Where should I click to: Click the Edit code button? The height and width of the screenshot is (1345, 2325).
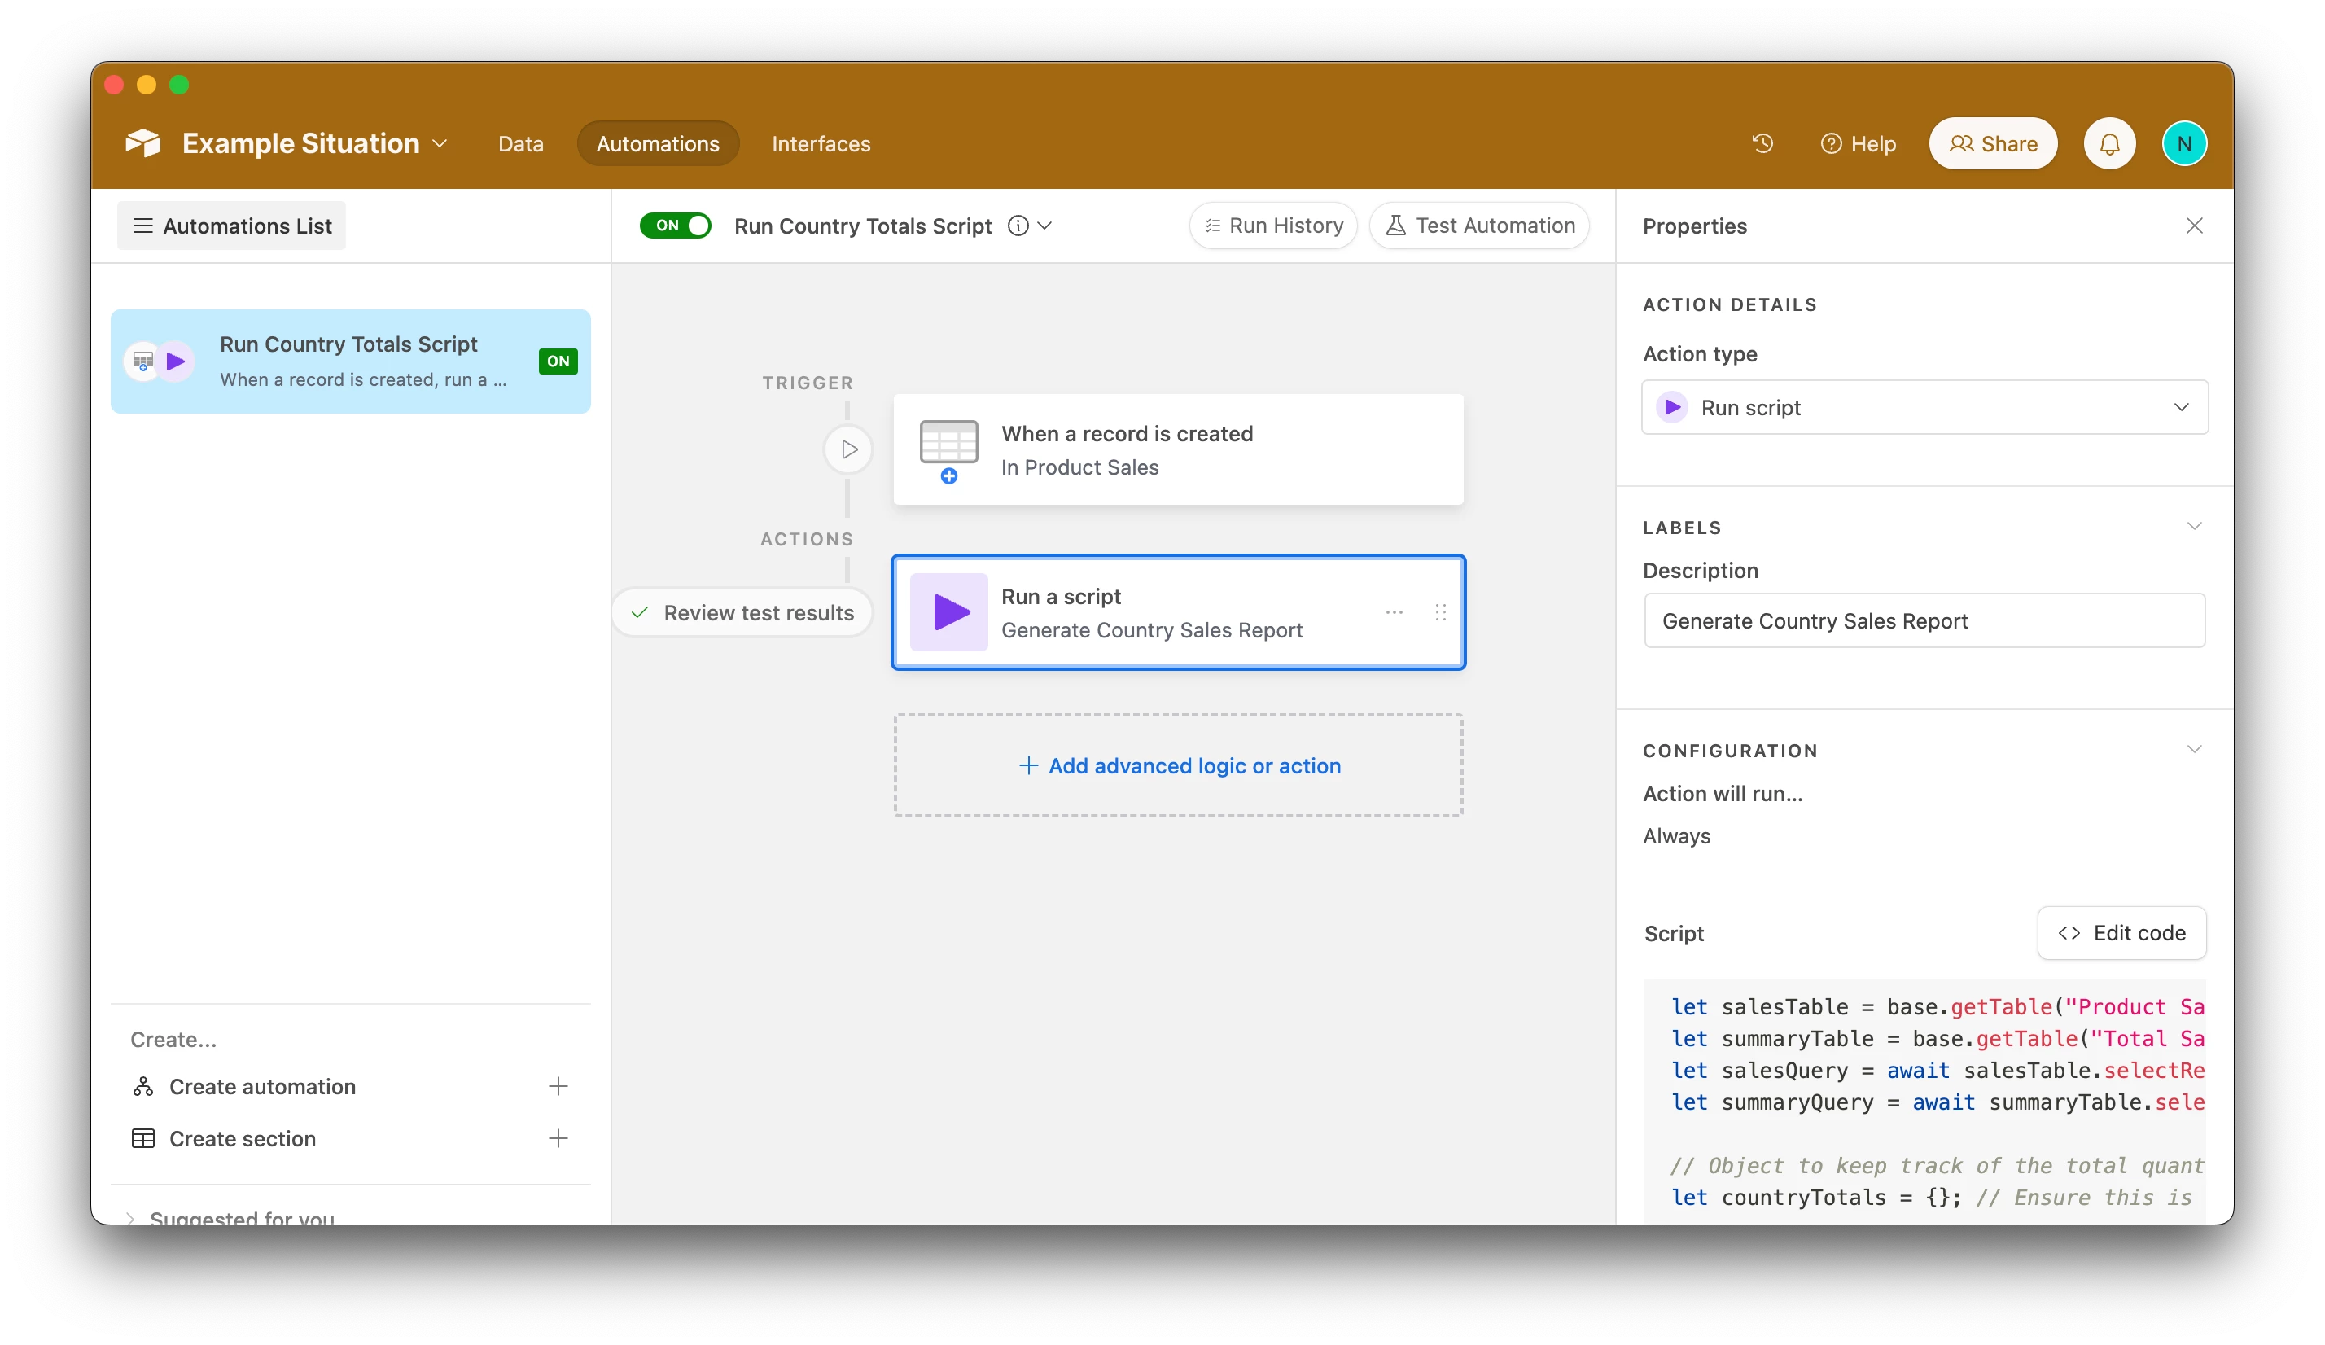pos(2121,933)
